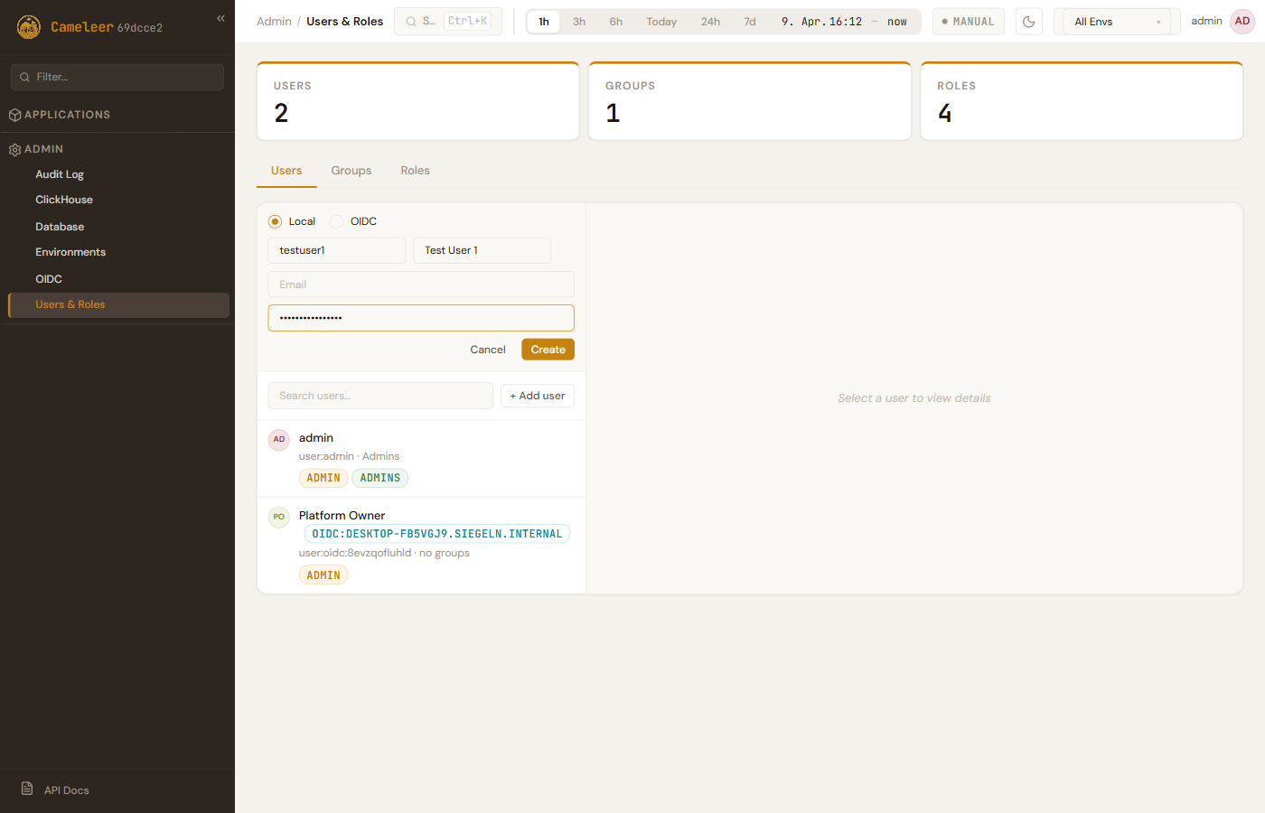Viewport: 1265px width, 813px height.
Task: Click the Admin gear icon in sidebar
Action: pyautogui.click(x=15, y=150)
